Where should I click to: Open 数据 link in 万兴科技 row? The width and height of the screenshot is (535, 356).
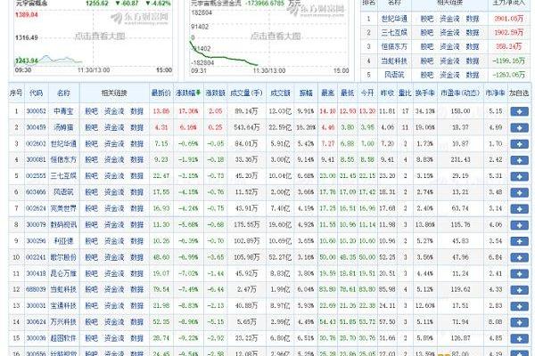(x=136, y=321)
